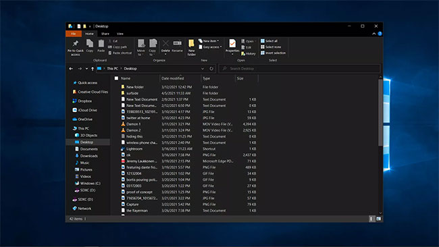
Task: Select the proof of concept file
Action: pyautogui.click(x=139, y=192)
